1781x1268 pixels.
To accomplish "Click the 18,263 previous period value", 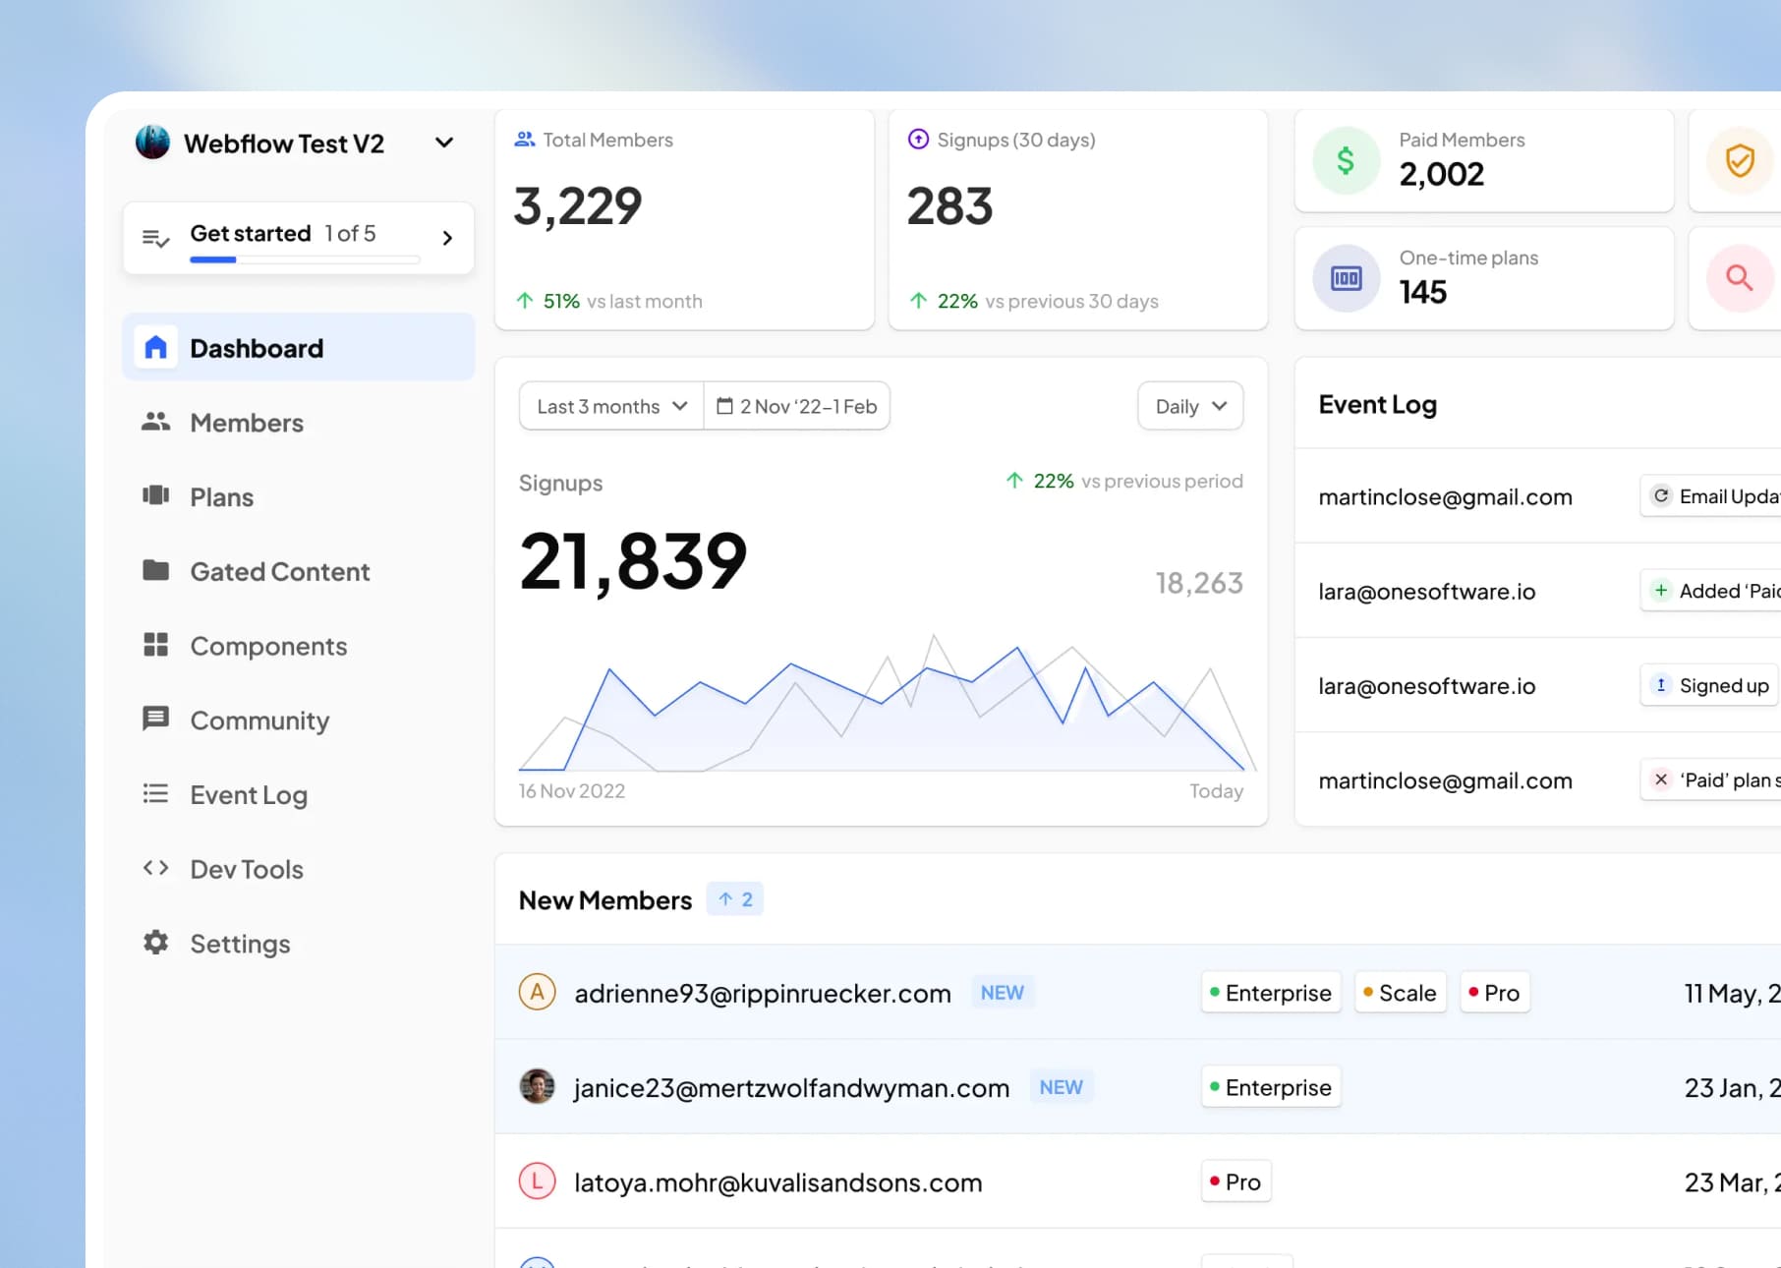I will 1199,584.
